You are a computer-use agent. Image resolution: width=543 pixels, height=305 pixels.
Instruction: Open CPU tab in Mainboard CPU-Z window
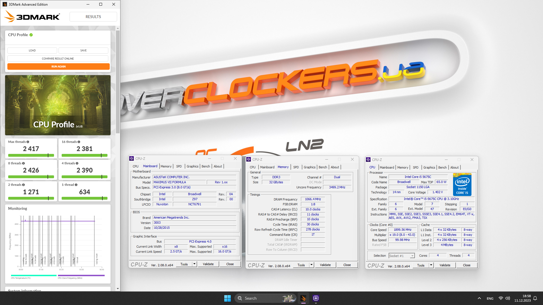tap(136, 166)
